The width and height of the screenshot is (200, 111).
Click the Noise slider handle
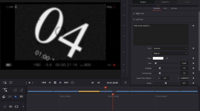click(x=166, y=83)
